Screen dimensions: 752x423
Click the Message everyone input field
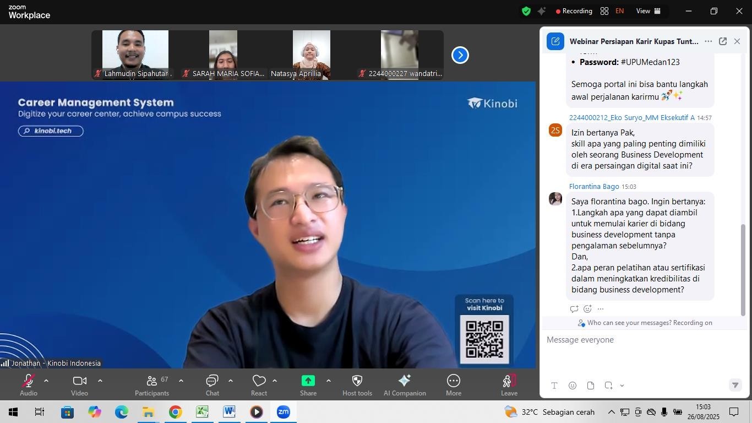pyautogui.click(x=639, y=340)
